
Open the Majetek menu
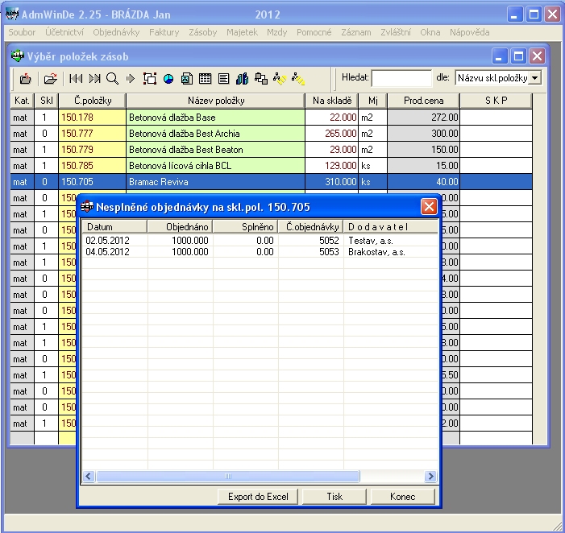pyautogui.click(x=242, y=32)
